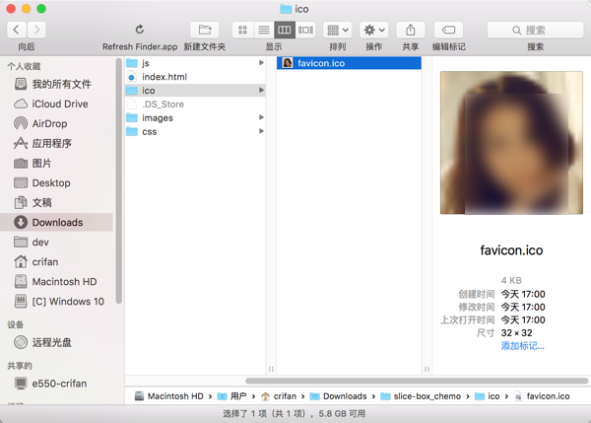Screen dimensions: 591x423
Task: Open the dev folder in sidebar
Action: (x=56, y=242)
